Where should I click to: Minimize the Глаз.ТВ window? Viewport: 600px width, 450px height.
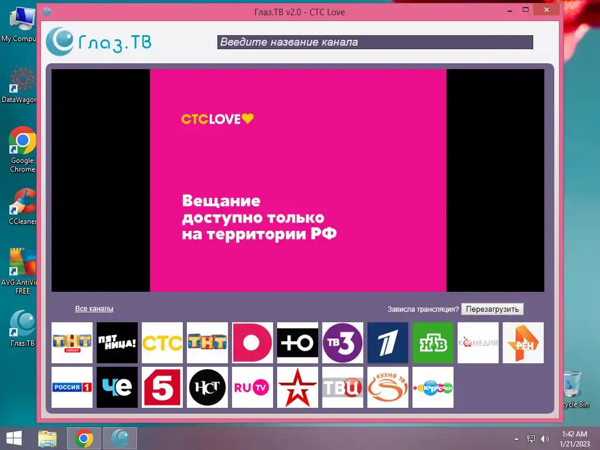click(510, 11)
